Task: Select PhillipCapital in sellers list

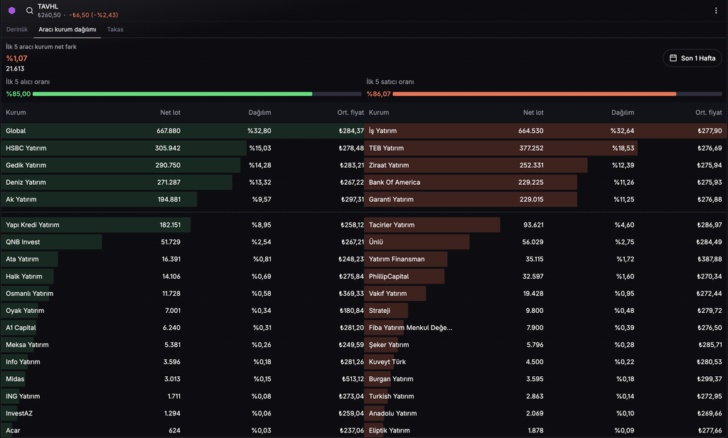Action: 545,277
